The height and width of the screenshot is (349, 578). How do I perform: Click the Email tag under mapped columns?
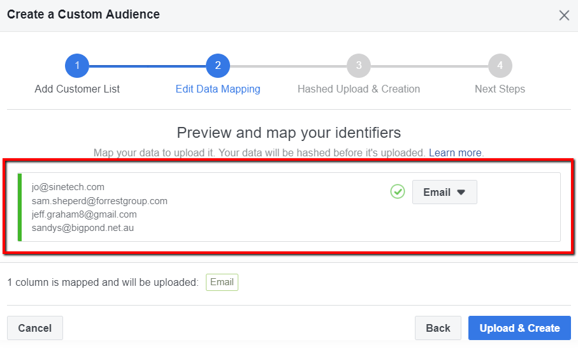click(x=222, y=282)
